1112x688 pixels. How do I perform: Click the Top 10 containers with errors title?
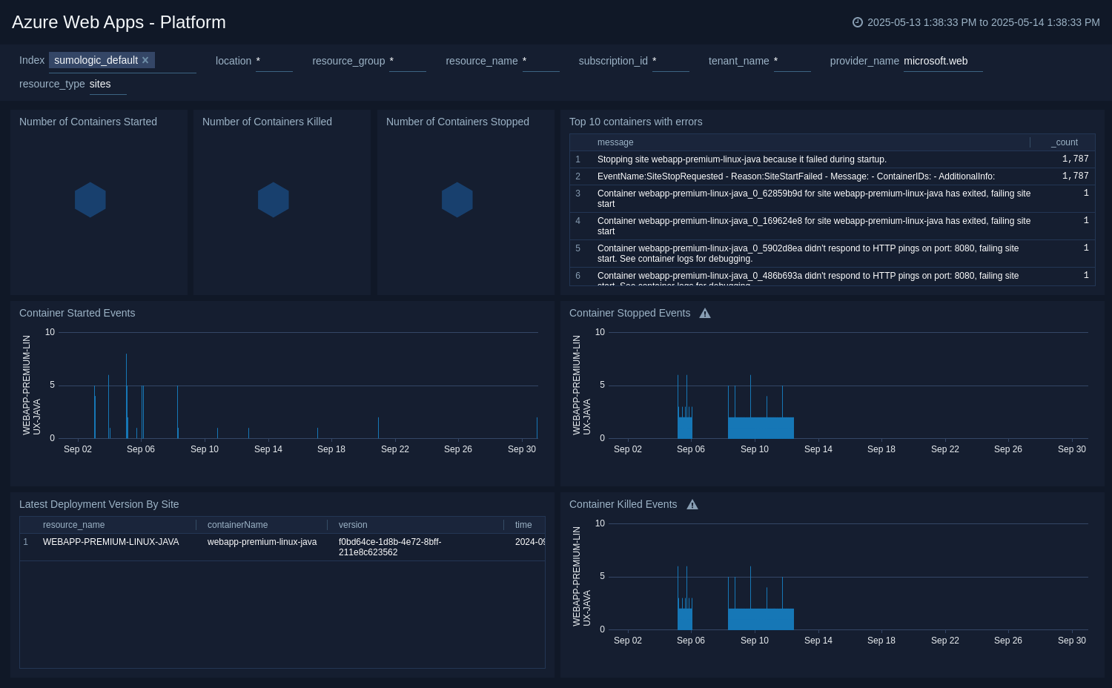(x=635, y=122)
